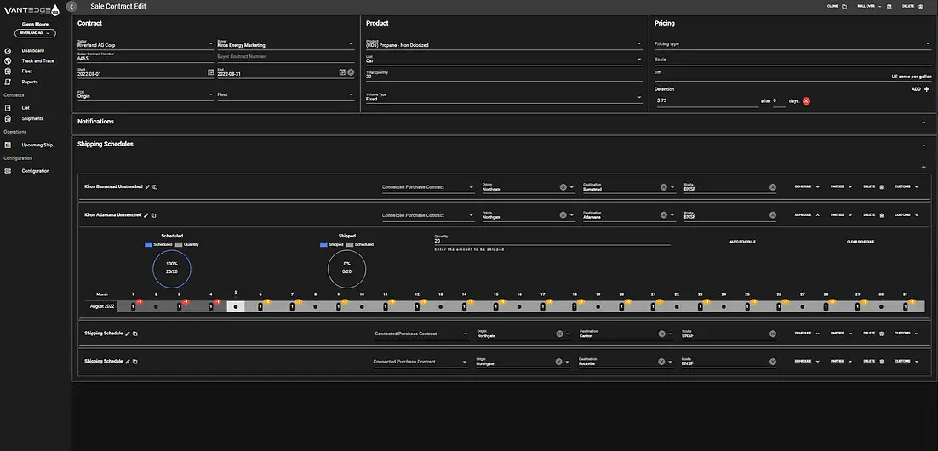The height and width of the screenshot is (451, 938).
Task: Go to Upcoming Ship. in Operations
Action: 37,145
